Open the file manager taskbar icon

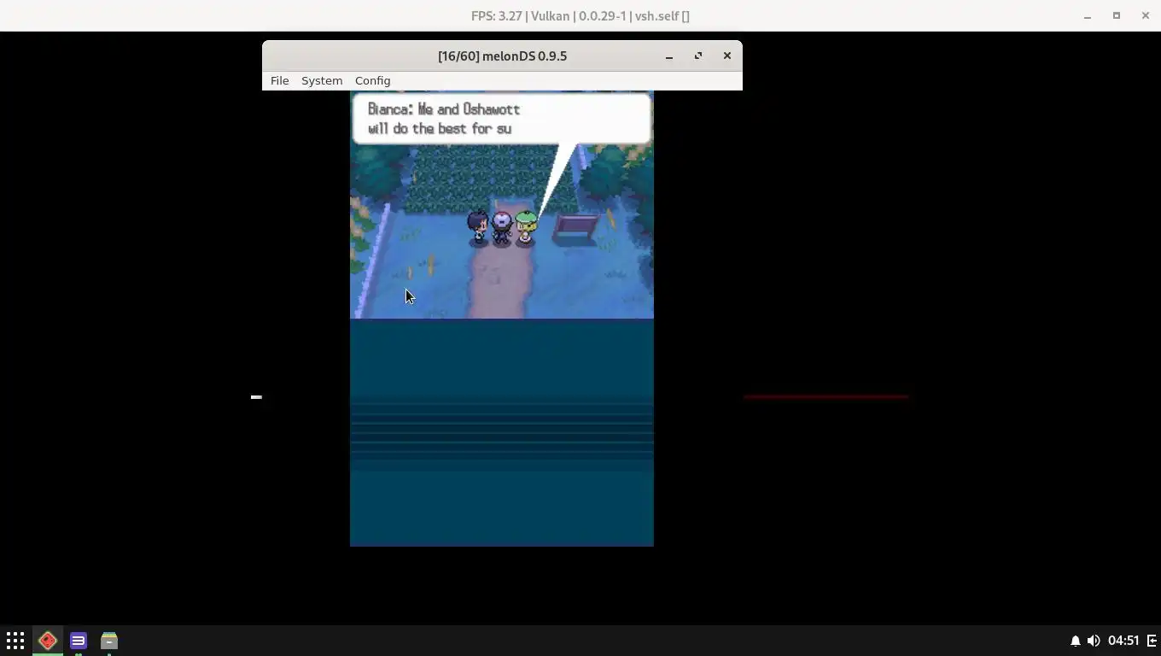[x=109, y=641]
